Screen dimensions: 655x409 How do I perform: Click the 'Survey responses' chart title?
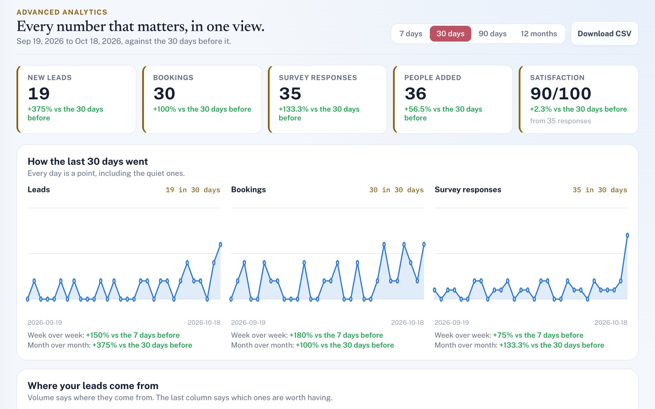coord(468,189)
